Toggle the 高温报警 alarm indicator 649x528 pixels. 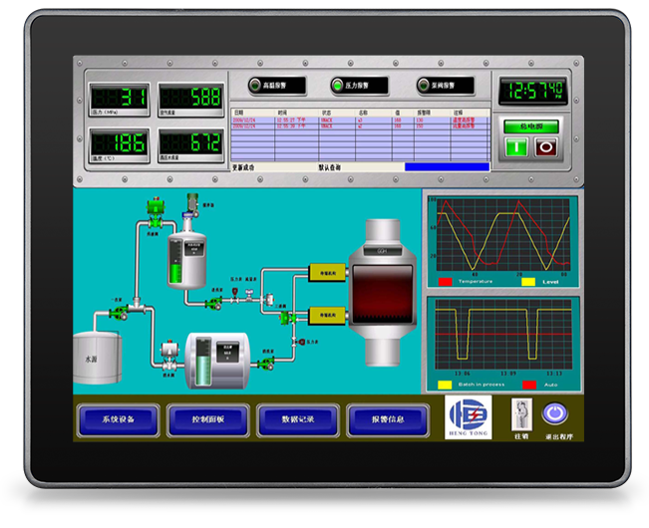coord(255,86)
